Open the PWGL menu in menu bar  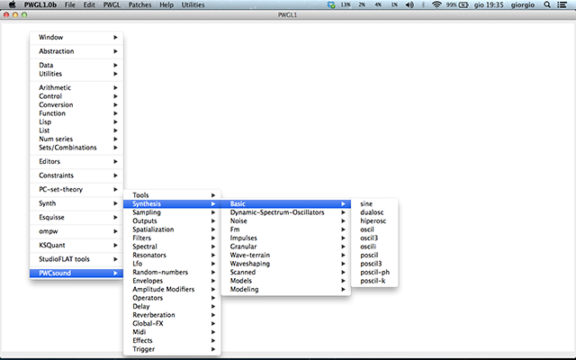[x=112, y=4]
